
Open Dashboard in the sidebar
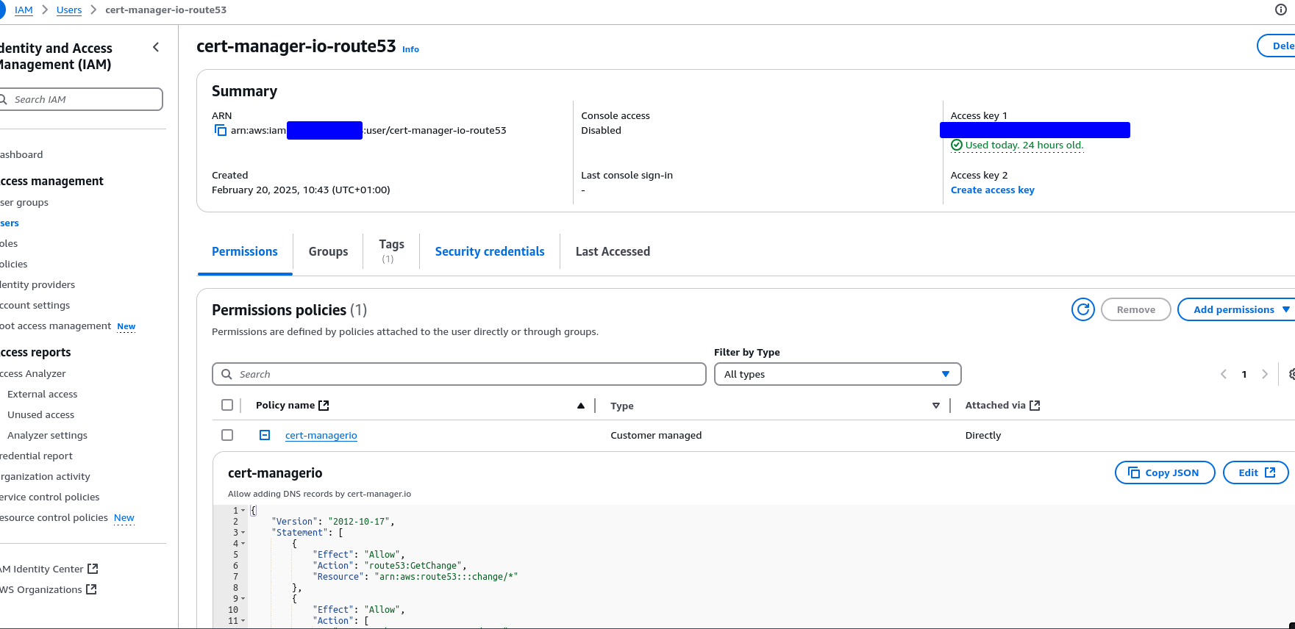21,154
